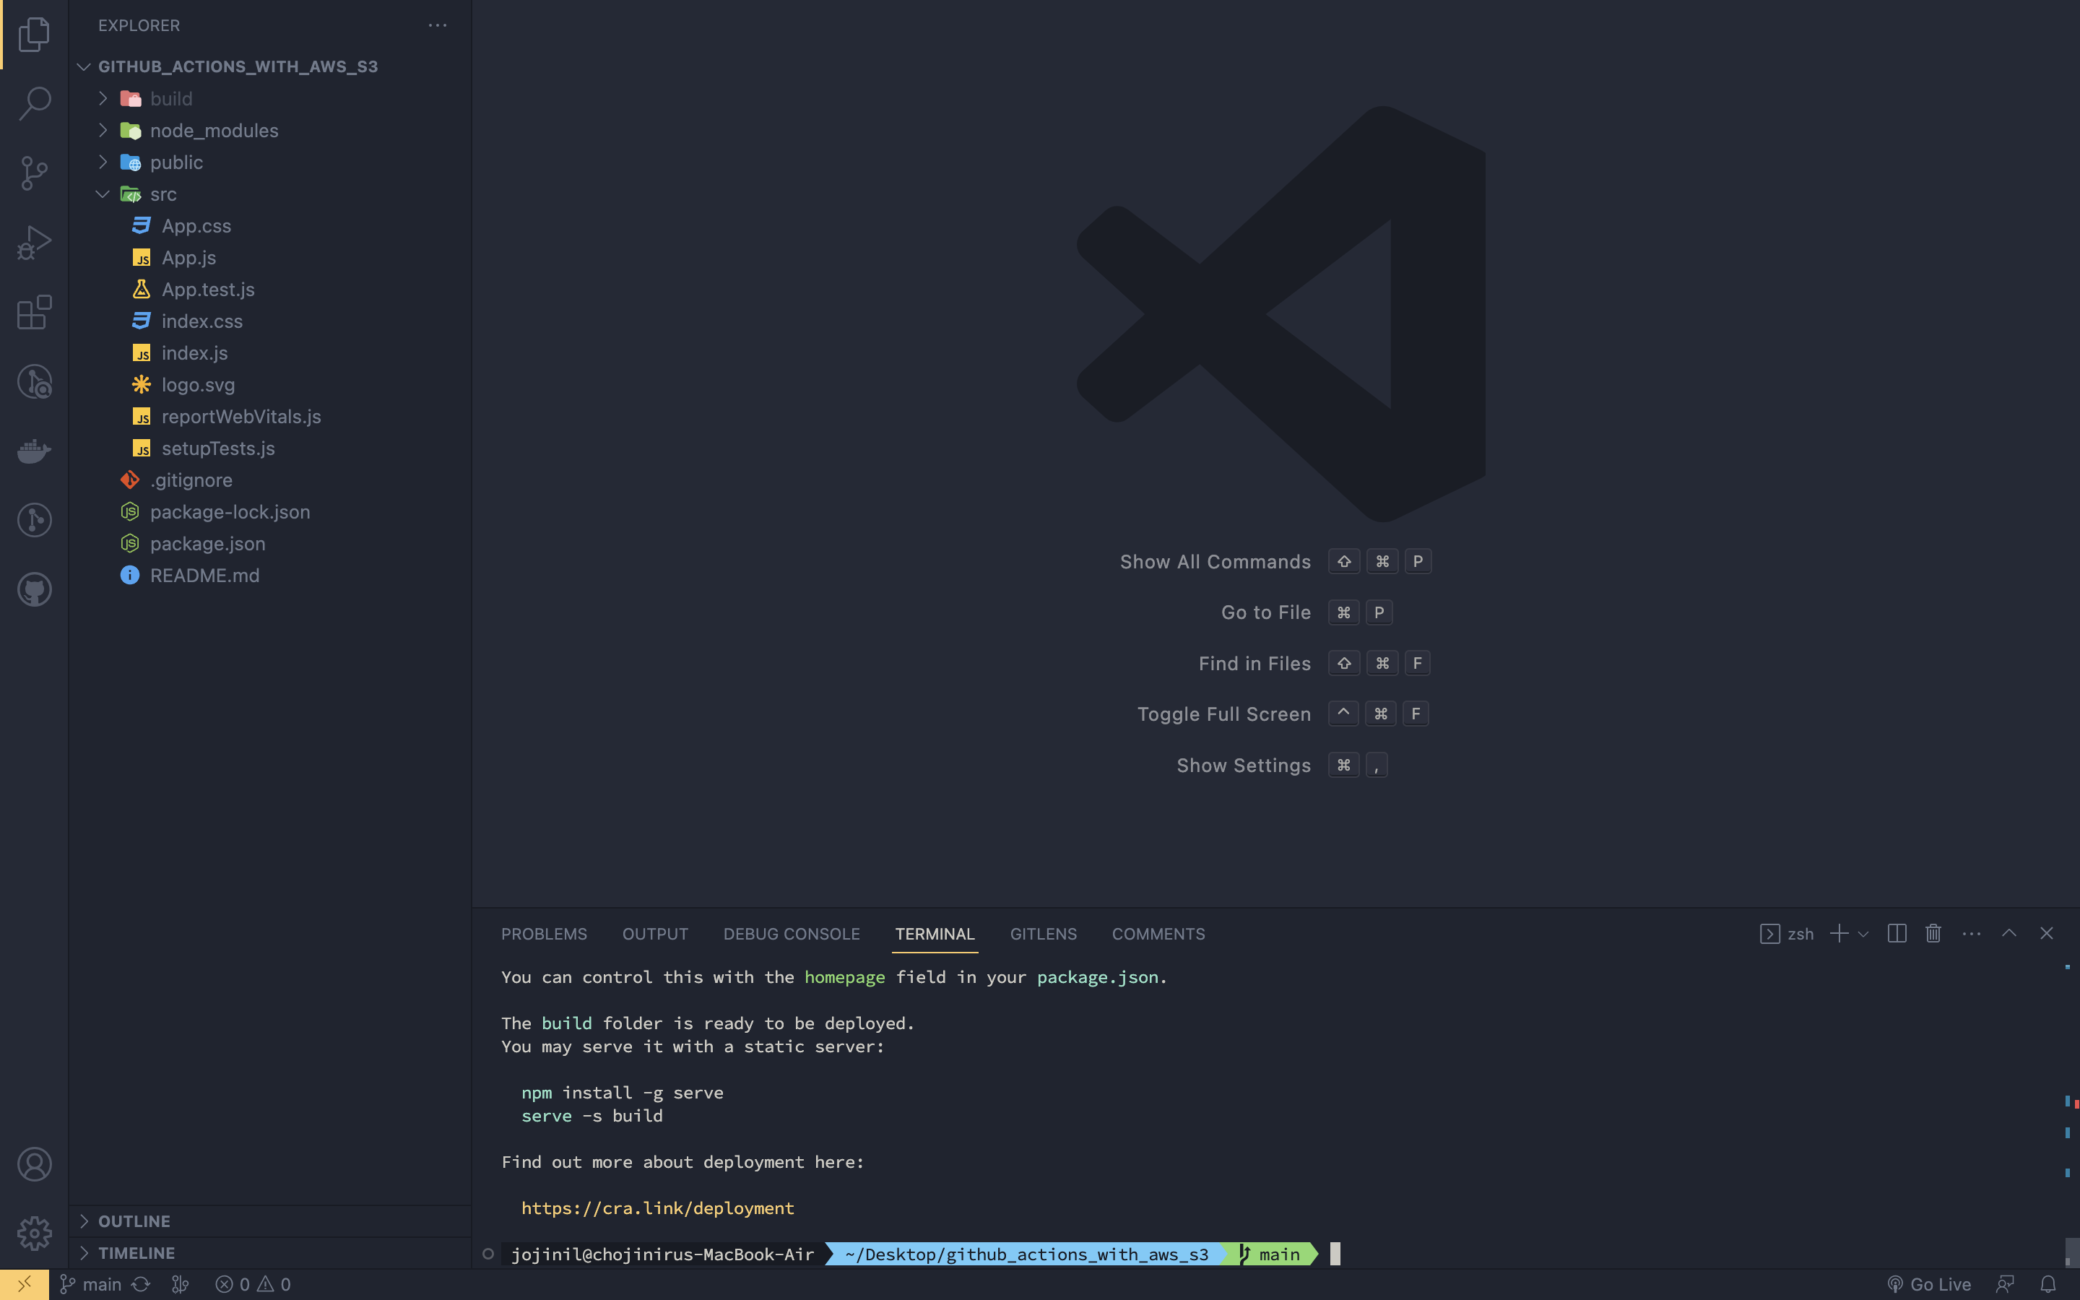Screen dimensions: 2080x1300
Task: Open App.test.js file
Action: point(270,290)
